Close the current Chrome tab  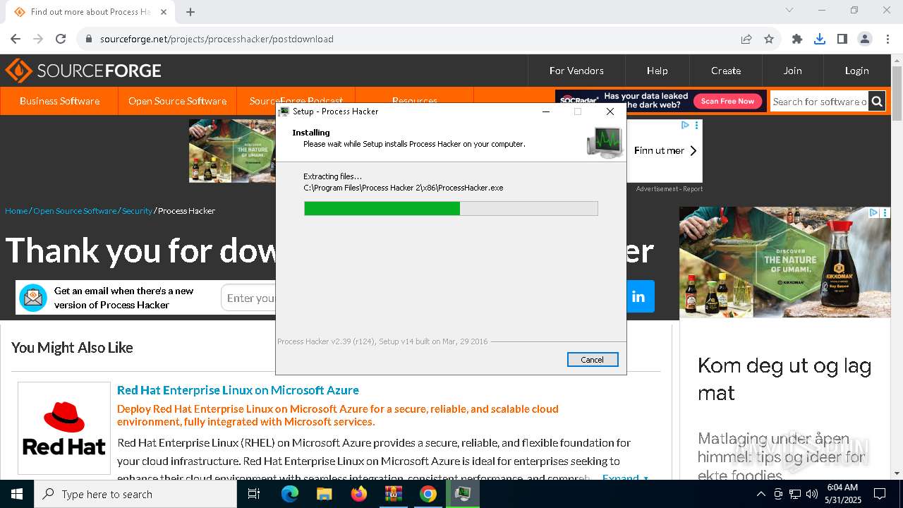(x=164, y=12)
